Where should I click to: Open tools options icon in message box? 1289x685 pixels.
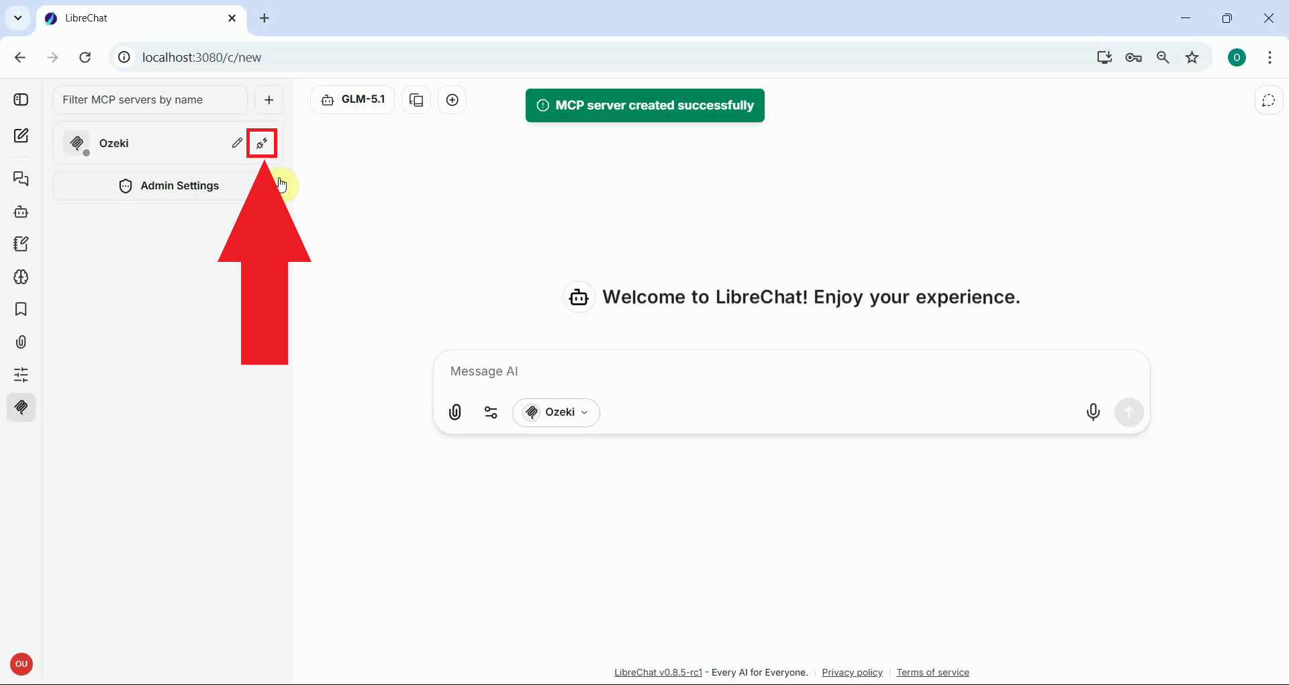click(491, 412)
